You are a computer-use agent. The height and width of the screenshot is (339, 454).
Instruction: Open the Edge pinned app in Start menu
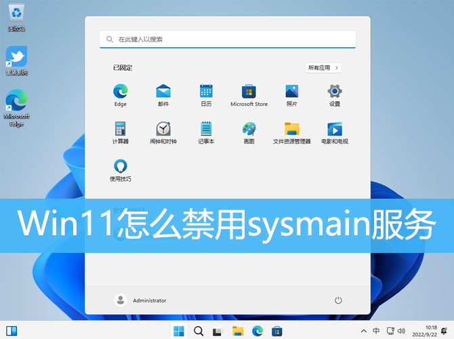121,92
